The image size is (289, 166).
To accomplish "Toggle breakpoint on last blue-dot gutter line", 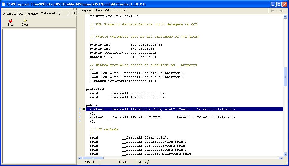I will pos(80,121).
